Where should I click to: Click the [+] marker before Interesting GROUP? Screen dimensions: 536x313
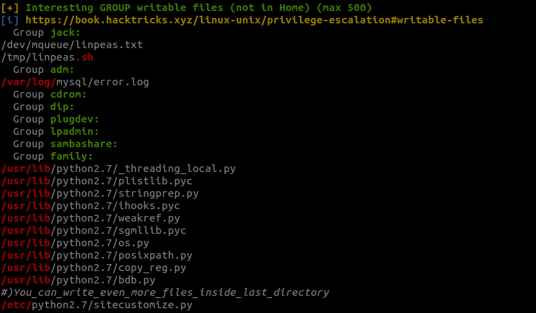coord(10,8)
